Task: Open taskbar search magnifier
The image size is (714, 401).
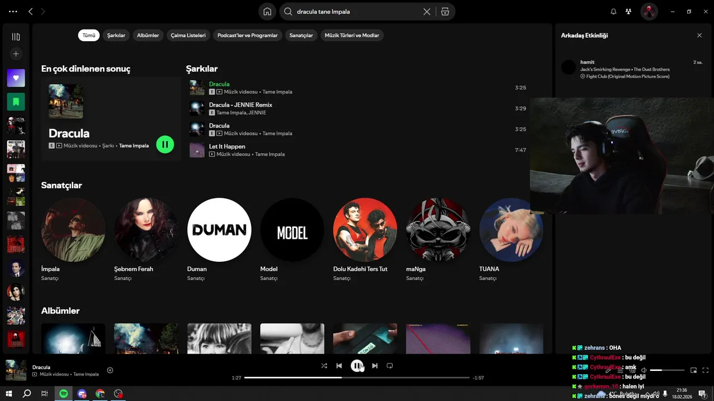Action: pyautogui.click(x=27, y=394)
